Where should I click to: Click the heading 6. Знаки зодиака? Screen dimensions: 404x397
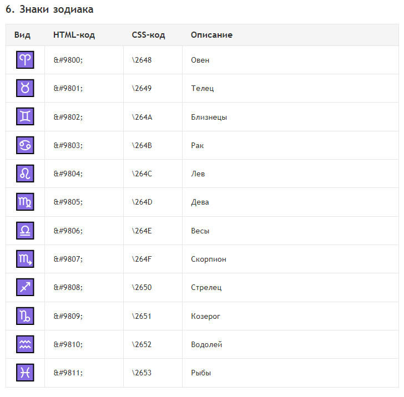[49, 9]
